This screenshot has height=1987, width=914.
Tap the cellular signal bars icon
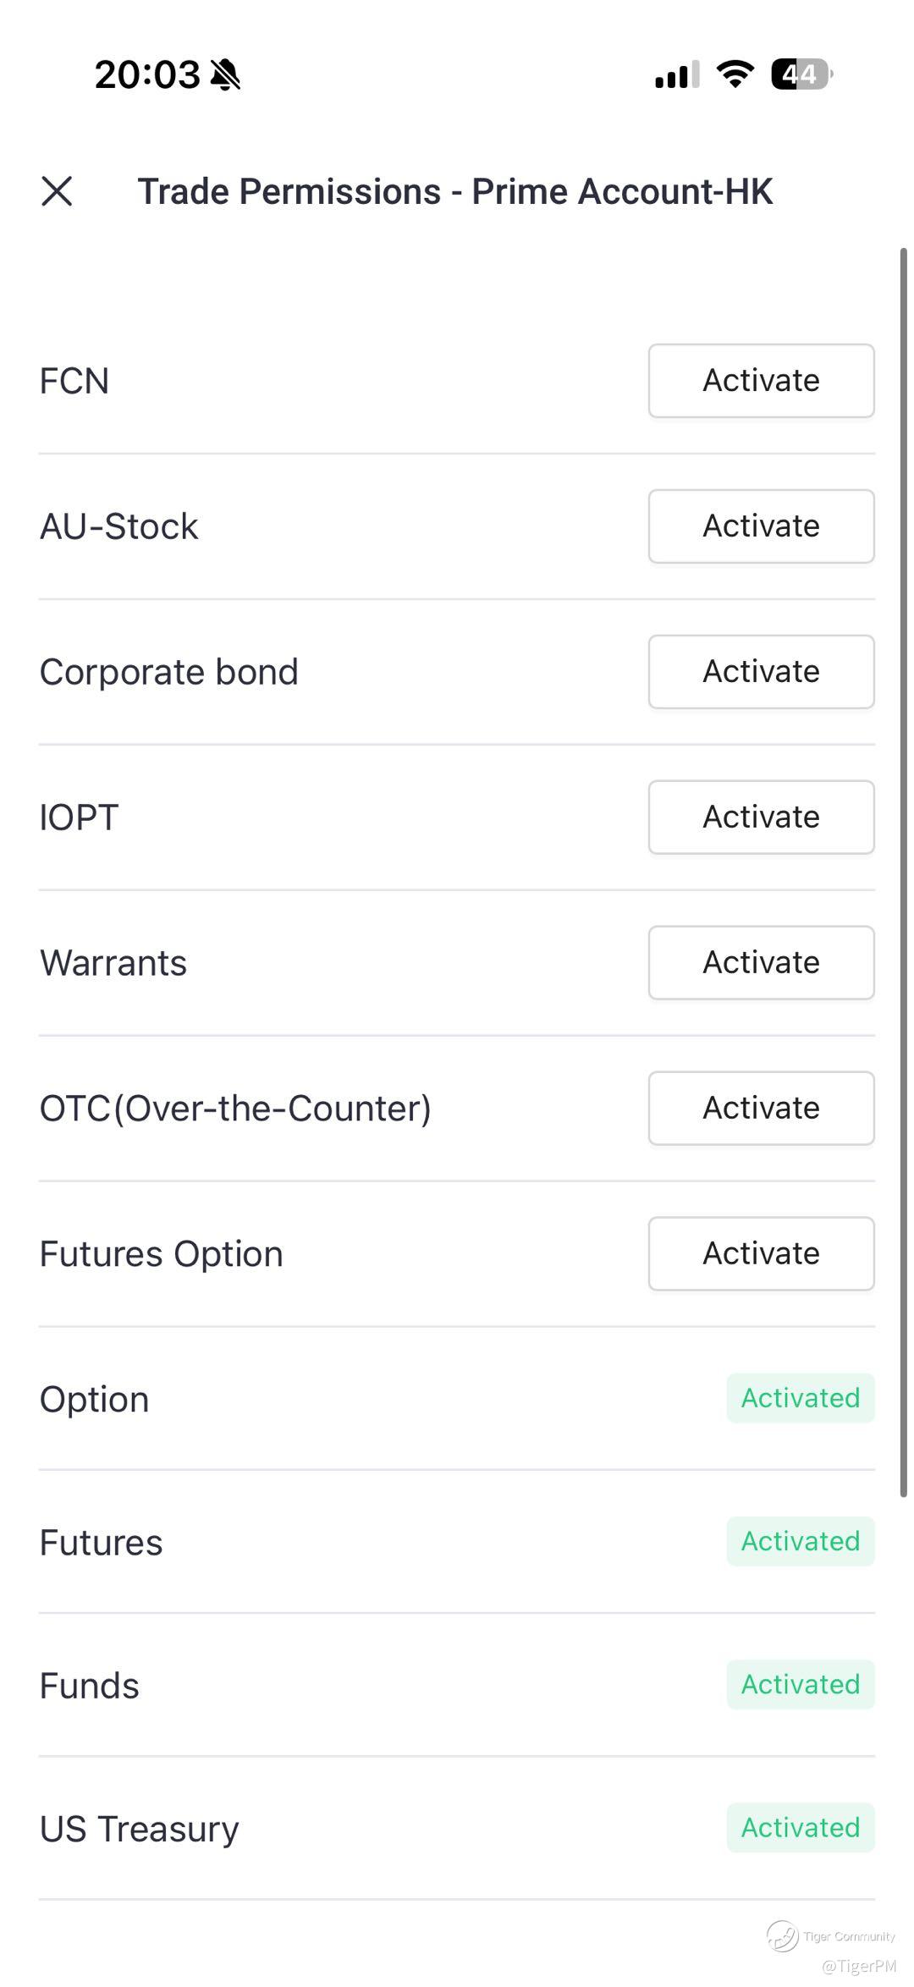676,74
